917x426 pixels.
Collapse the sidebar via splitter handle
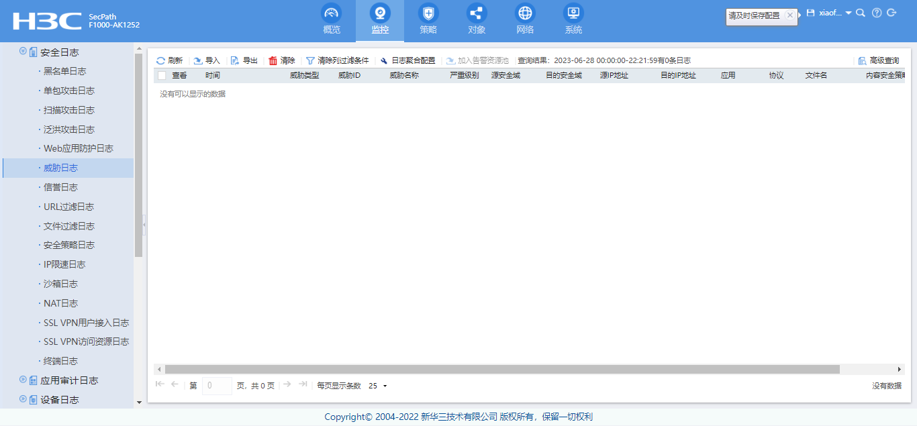pyautogui.click(x=144, y=225)
